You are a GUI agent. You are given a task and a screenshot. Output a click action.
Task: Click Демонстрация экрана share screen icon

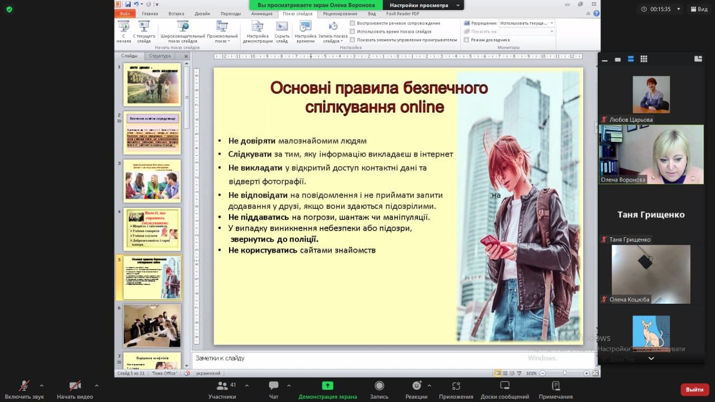click(327, 386)
